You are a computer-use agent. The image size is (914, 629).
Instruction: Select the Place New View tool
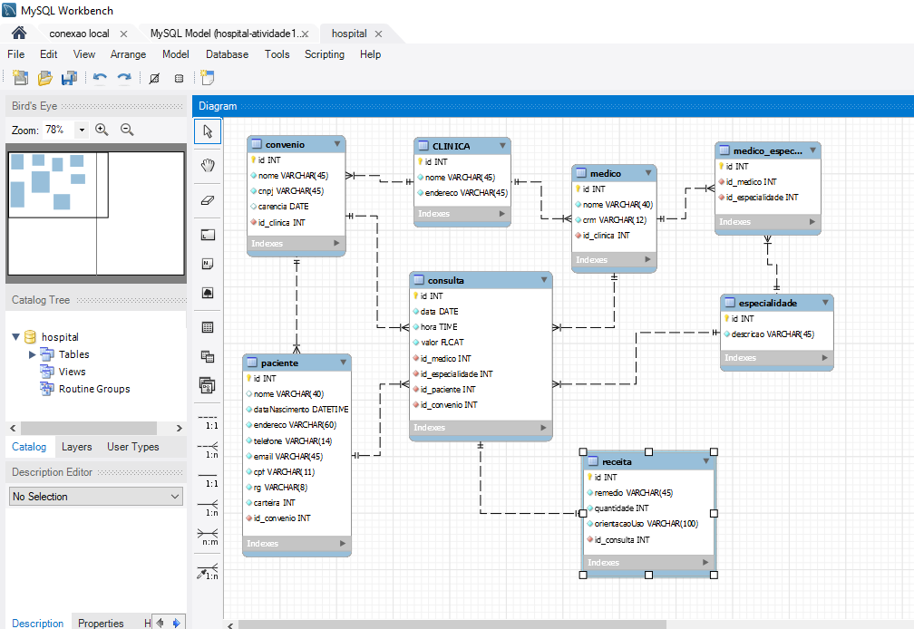tap(208, 356)
